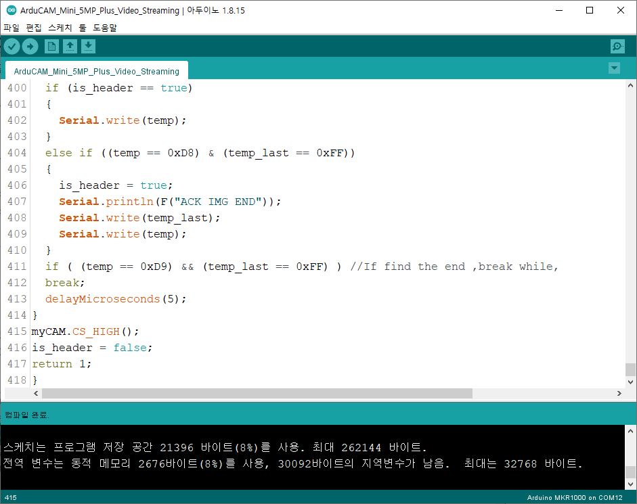Click 'Serial.write(temp);' on line 402
The height and width of the screenshot is (504, 637).
tap(123, 120)
